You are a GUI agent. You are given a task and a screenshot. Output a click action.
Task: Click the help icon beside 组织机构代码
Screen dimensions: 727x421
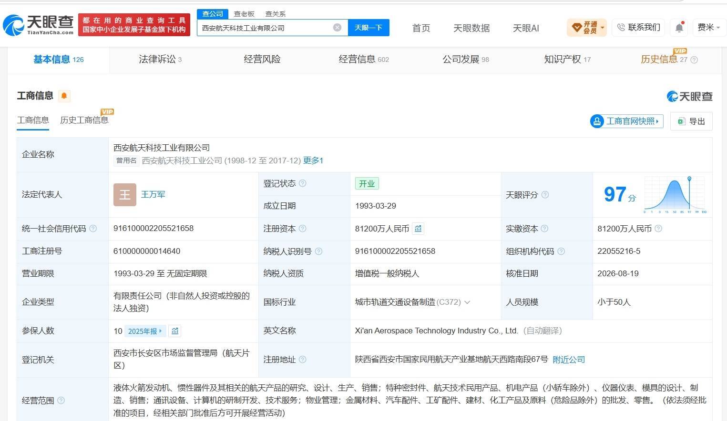561,251
